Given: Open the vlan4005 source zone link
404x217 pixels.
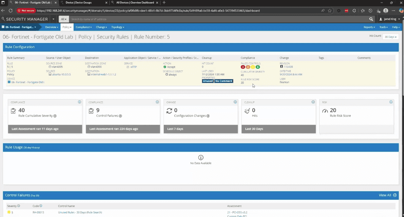Looking at the screenshot, I should pyautogui.click(x=57, y=67).
